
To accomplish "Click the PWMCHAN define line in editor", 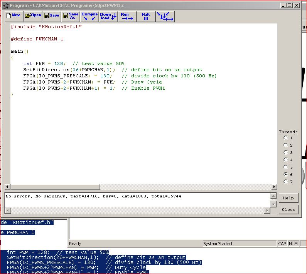I will (x=37, y=39).
